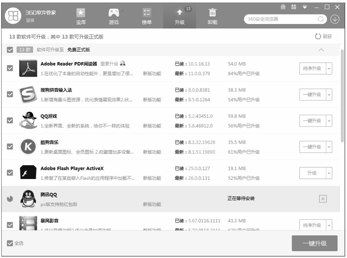Click the search magnifier icon
Viewport: 347px width, 258px height.
click(321, 19)
